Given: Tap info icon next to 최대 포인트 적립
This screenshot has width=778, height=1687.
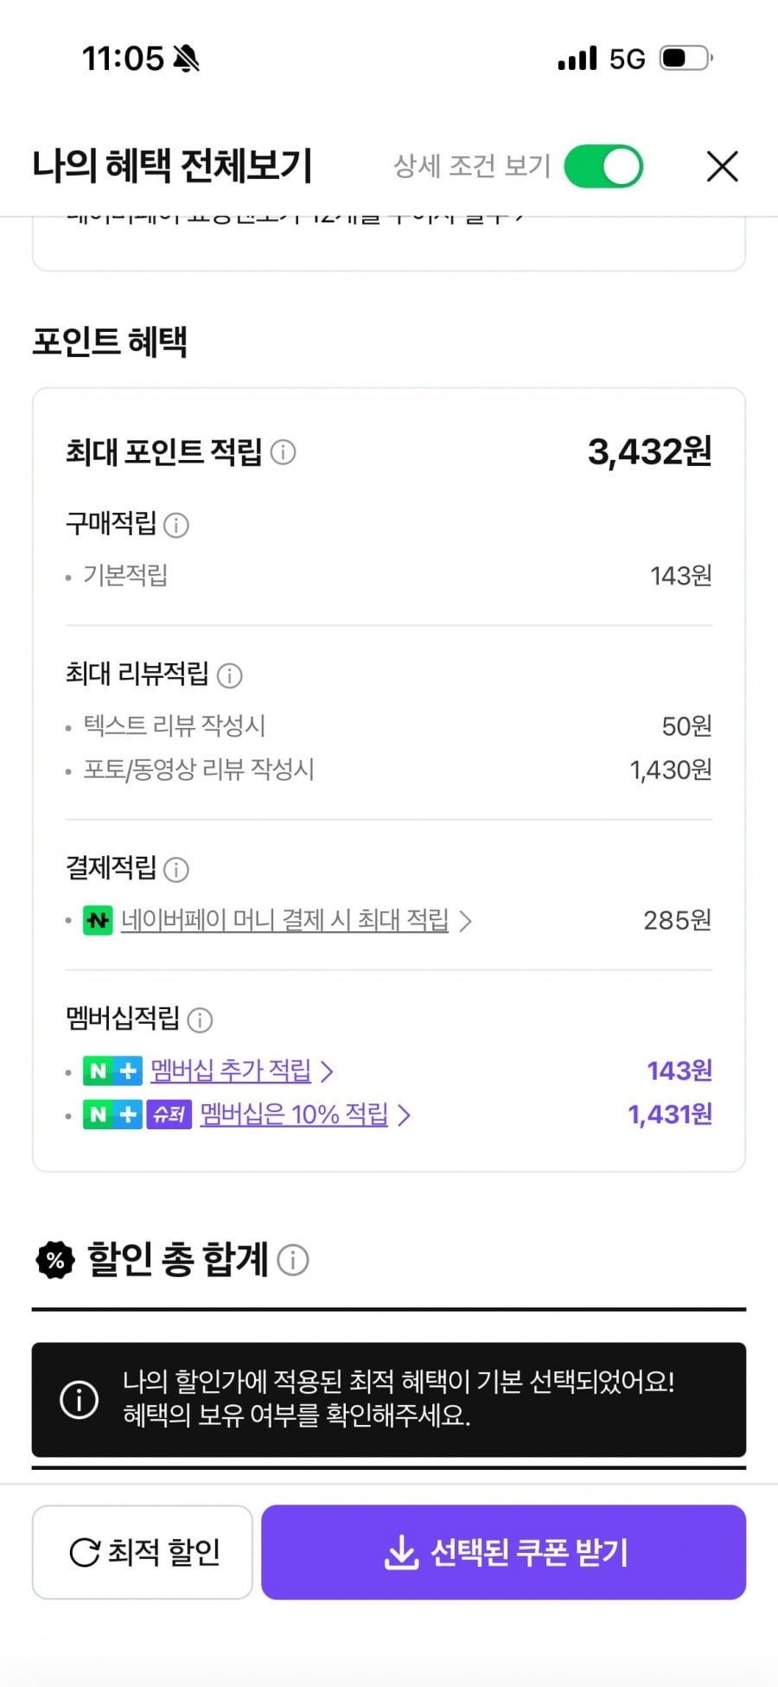Looking at the screenshot, I should [283, 451].
